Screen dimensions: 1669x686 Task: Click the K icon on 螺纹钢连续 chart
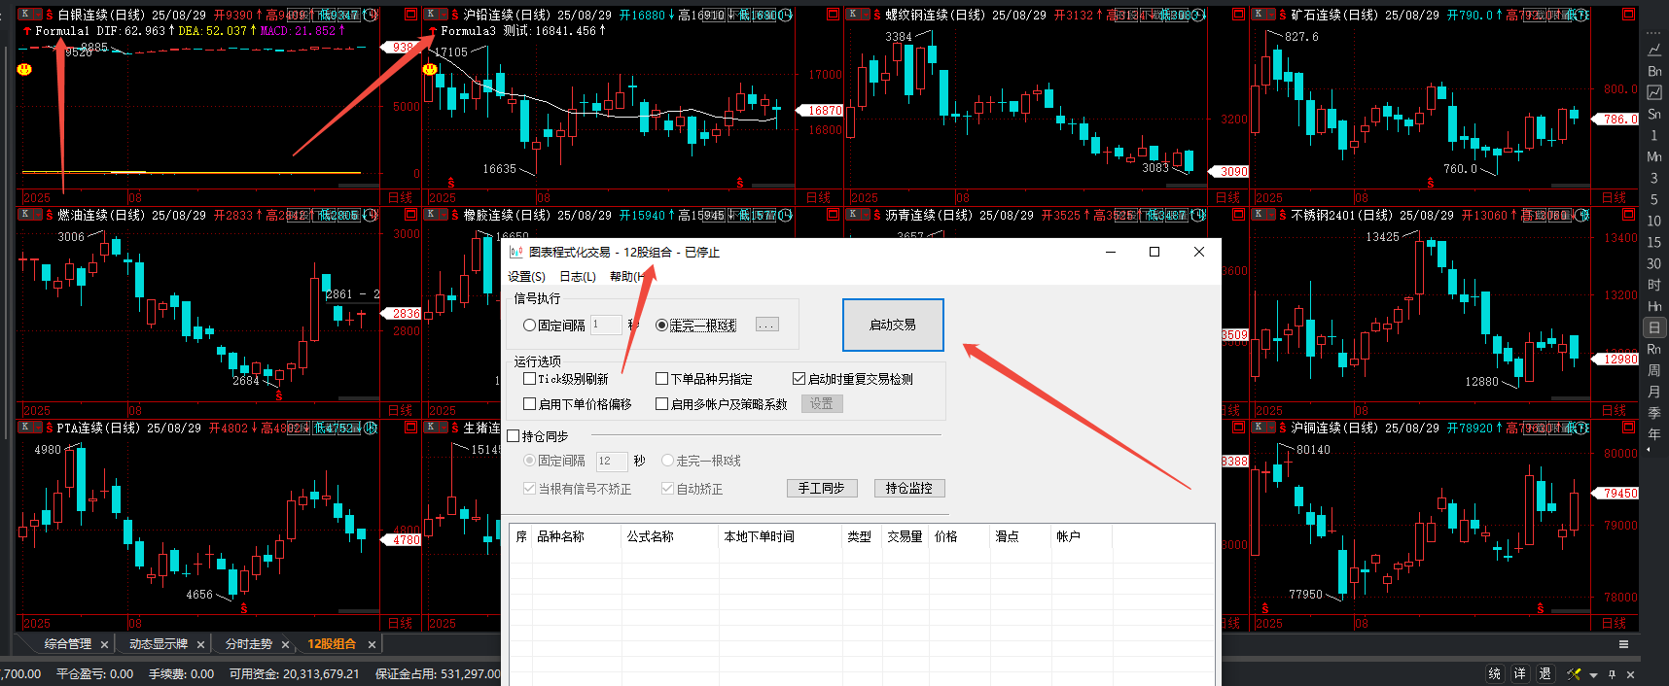pos(853,15)
